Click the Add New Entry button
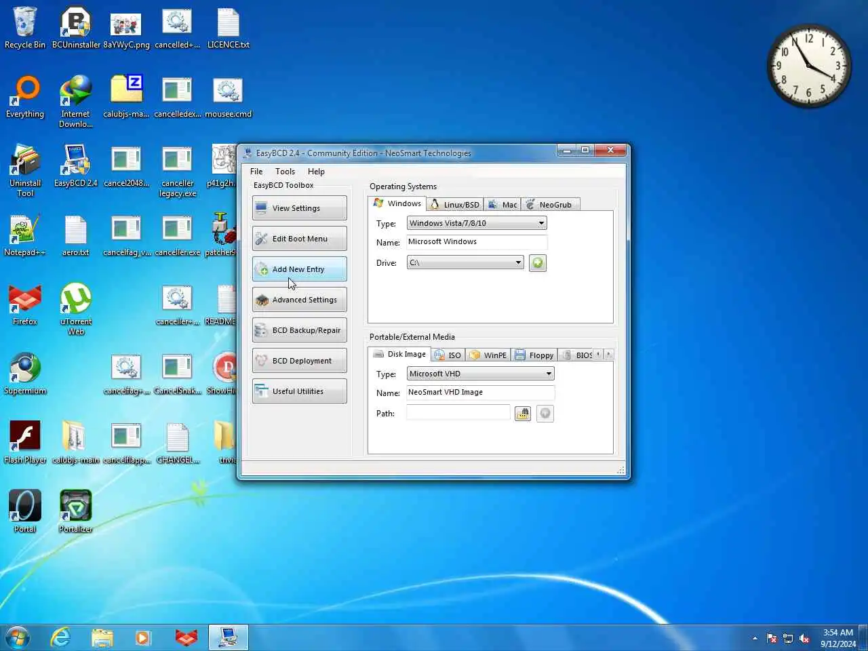 tap(300, 269)
